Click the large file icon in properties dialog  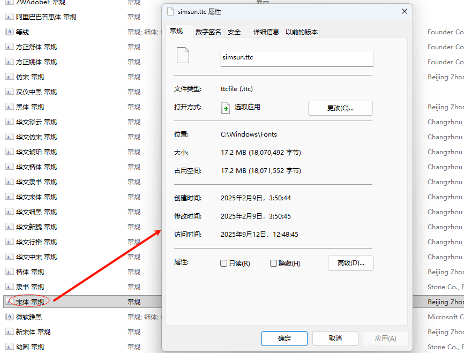183,56
